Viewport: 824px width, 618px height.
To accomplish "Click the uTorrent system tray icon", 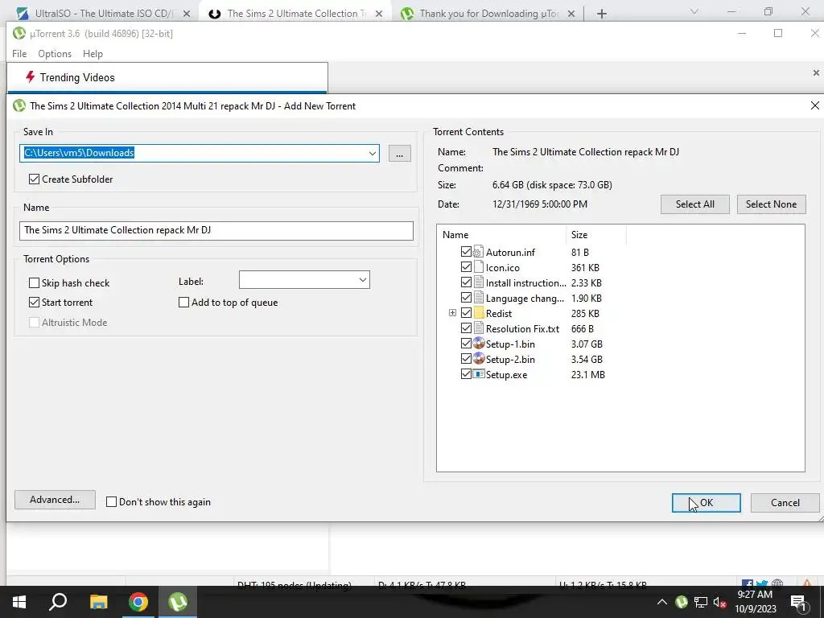I will pos(681,602).
